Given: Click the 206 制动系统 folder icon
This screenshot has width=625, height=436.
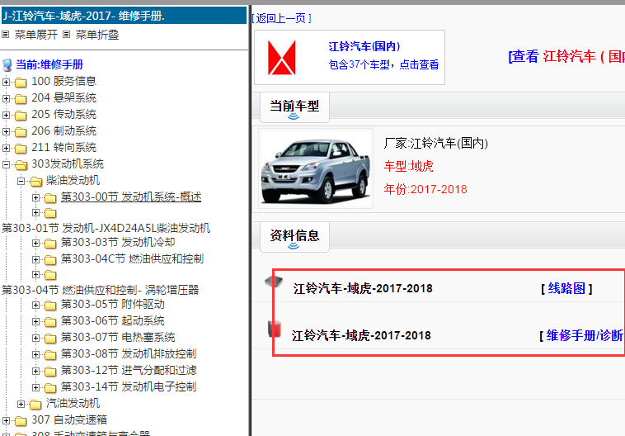Looking at the screenshot, I should [21, 132].
